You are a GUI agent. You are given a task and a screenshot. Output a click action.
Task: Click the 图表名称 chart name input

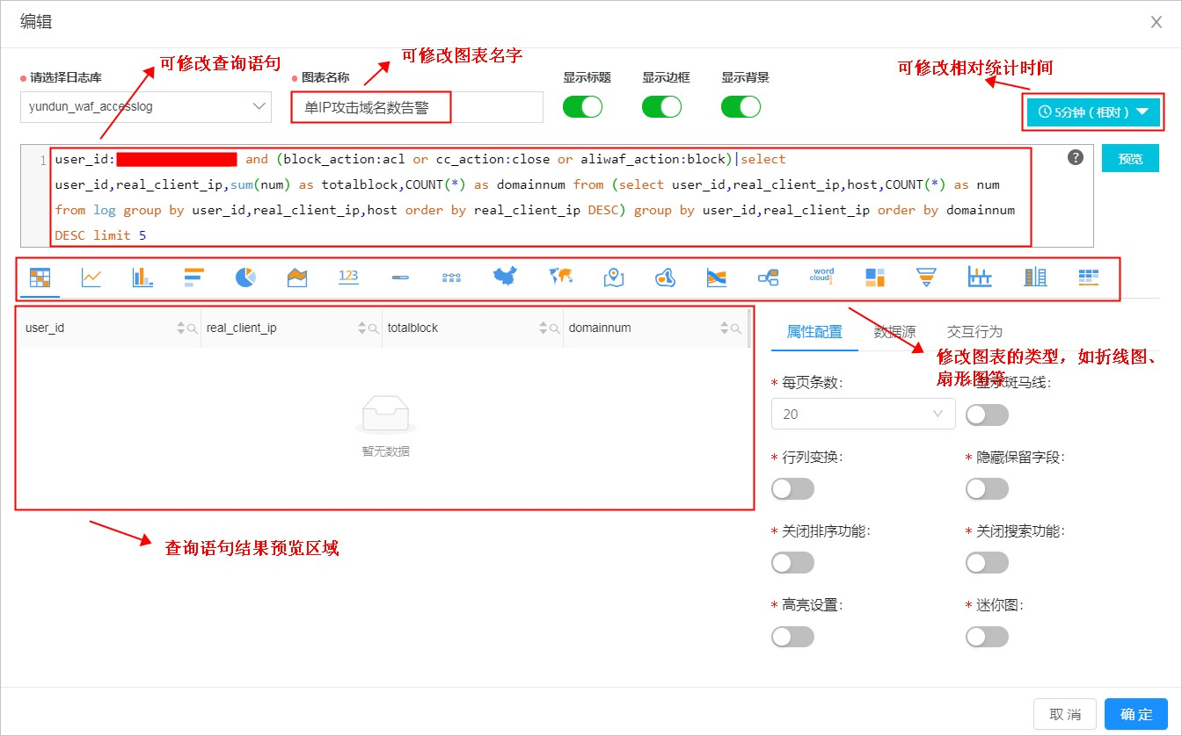coord(418,107)
